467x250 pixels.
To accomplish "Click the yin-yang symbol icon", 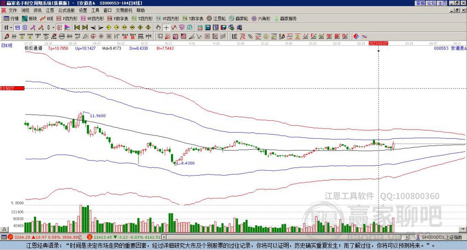I will (356, 36).
